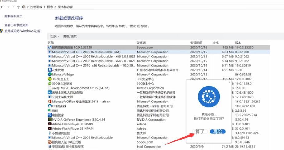Open the 控制面板主页 link
Viewport: 284px width, 150px height.
[14, 16]
